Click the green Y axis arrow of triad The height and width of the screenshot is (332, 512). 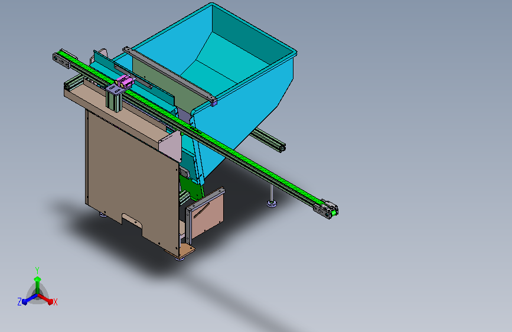pyautogui.click(x=38, y=285)
